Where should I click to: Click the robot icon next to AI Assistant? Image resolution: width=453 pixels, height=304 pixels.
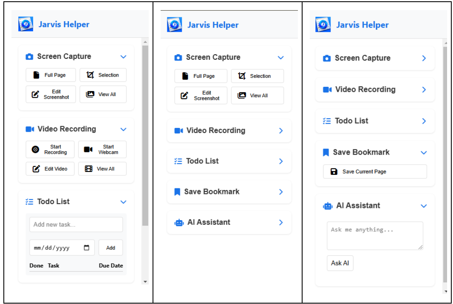328,206
